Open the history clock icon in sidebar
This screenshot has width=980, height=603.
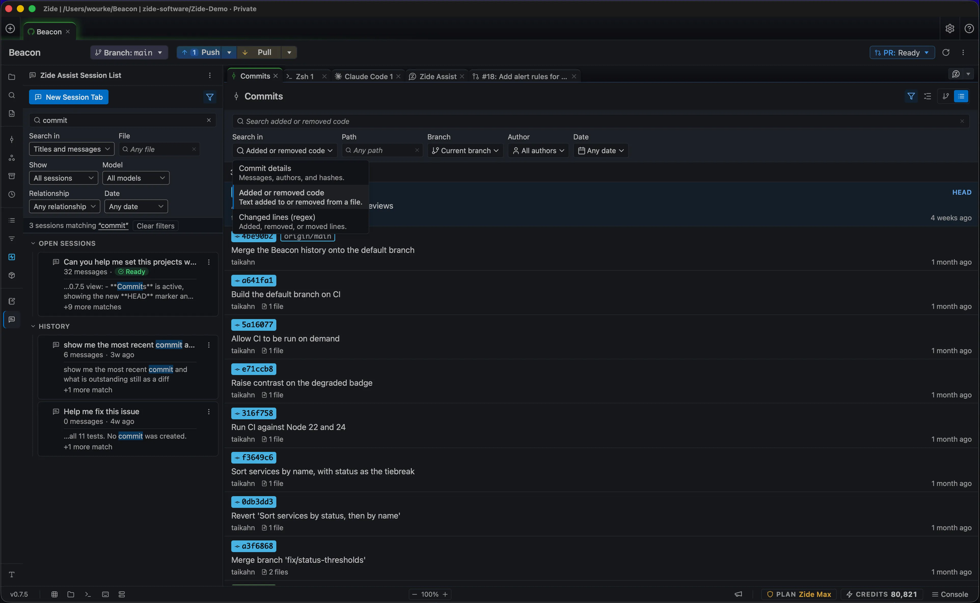[11, 194]
